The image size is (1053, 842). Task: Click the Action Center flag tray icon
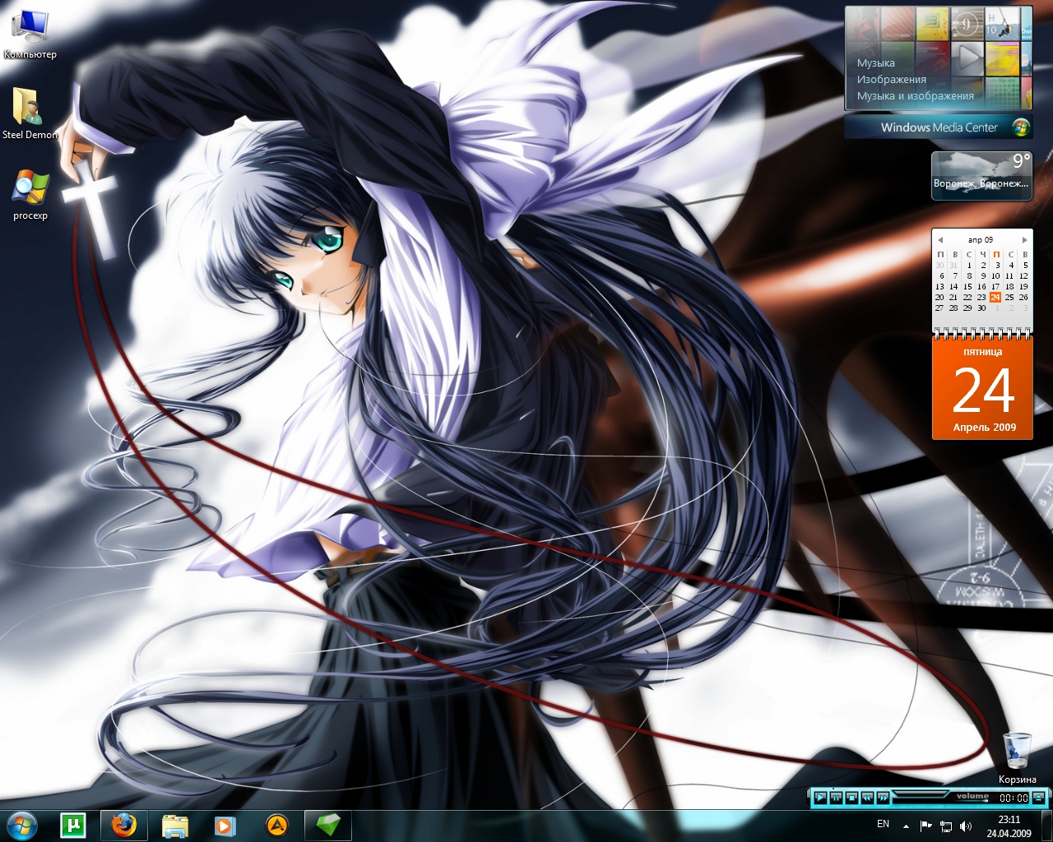point(925,826)
